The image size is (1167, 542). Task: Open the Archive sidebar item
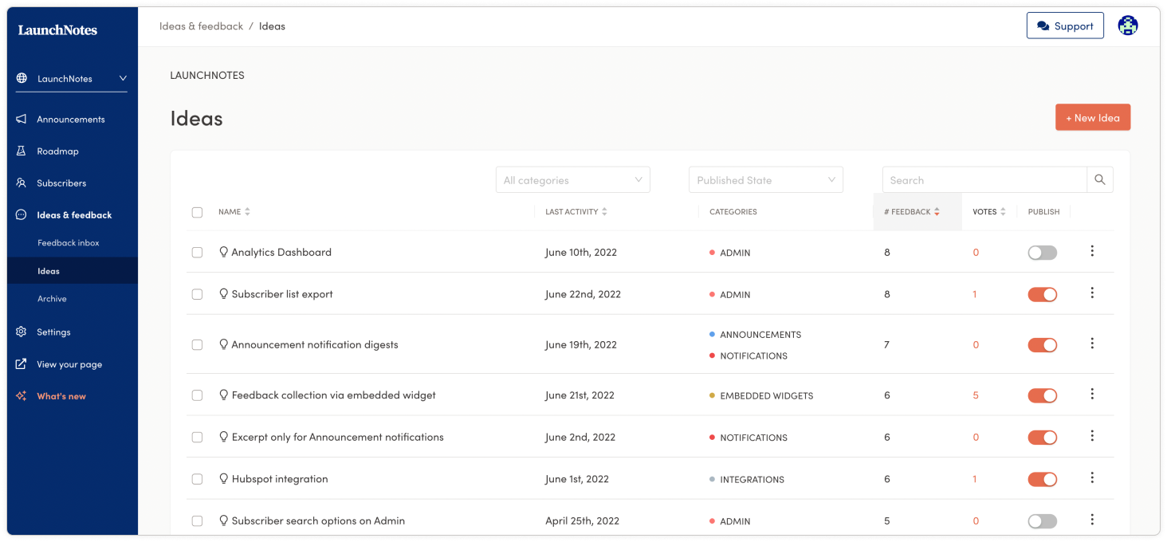click(52, 299)
